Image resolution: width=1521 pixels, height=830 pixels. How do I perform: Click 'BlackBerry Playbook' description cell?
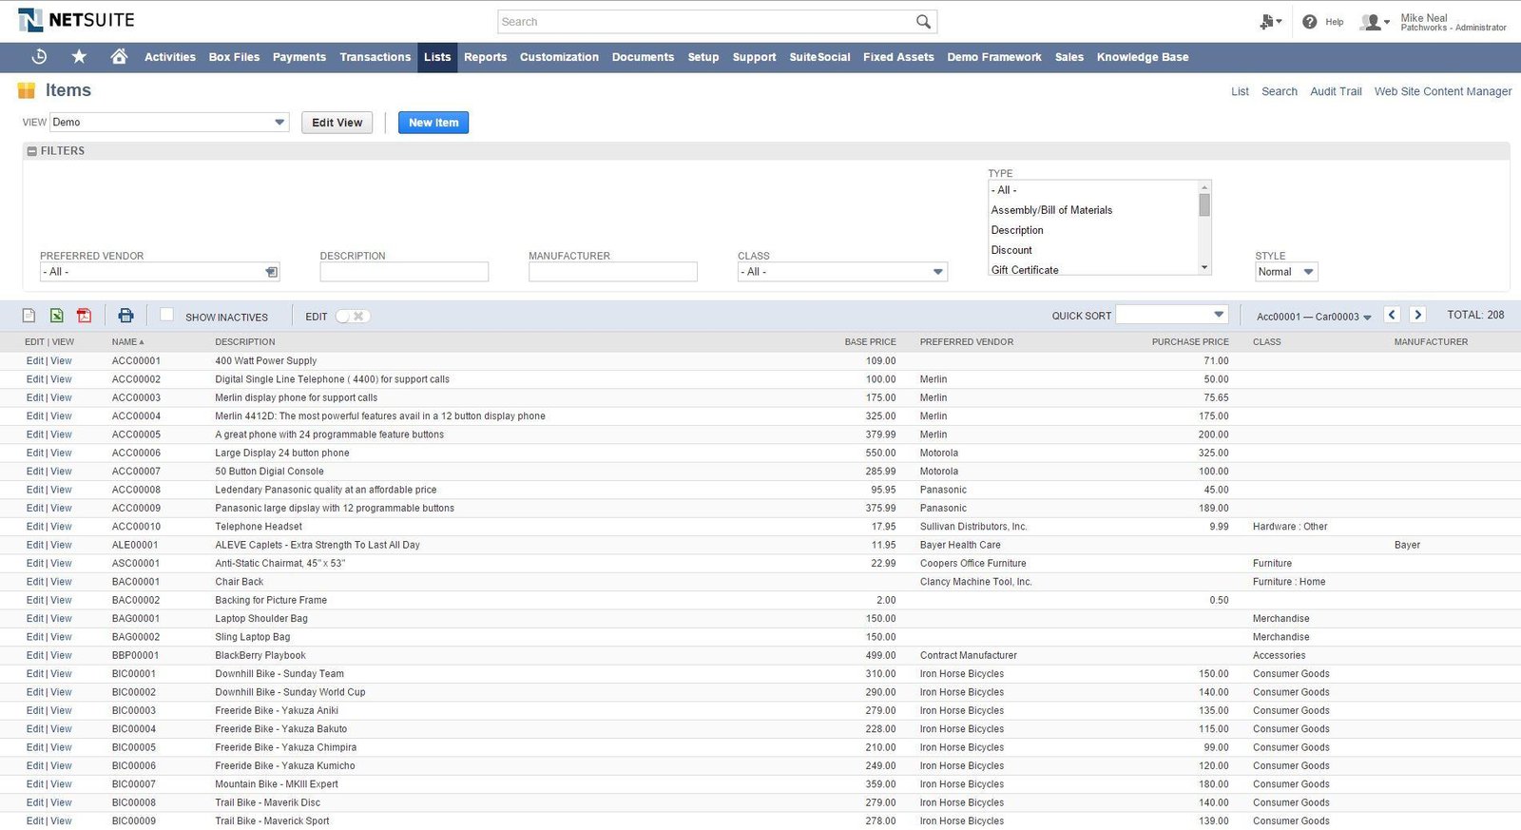pyautogui.click(x=260, y=656)
